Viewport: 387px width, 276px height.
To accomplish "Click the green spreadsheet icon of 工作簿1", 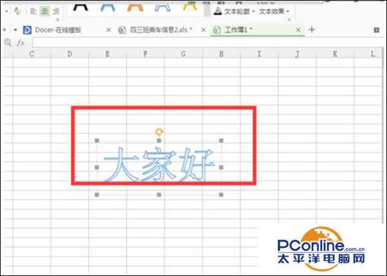I will click(217, 30).
